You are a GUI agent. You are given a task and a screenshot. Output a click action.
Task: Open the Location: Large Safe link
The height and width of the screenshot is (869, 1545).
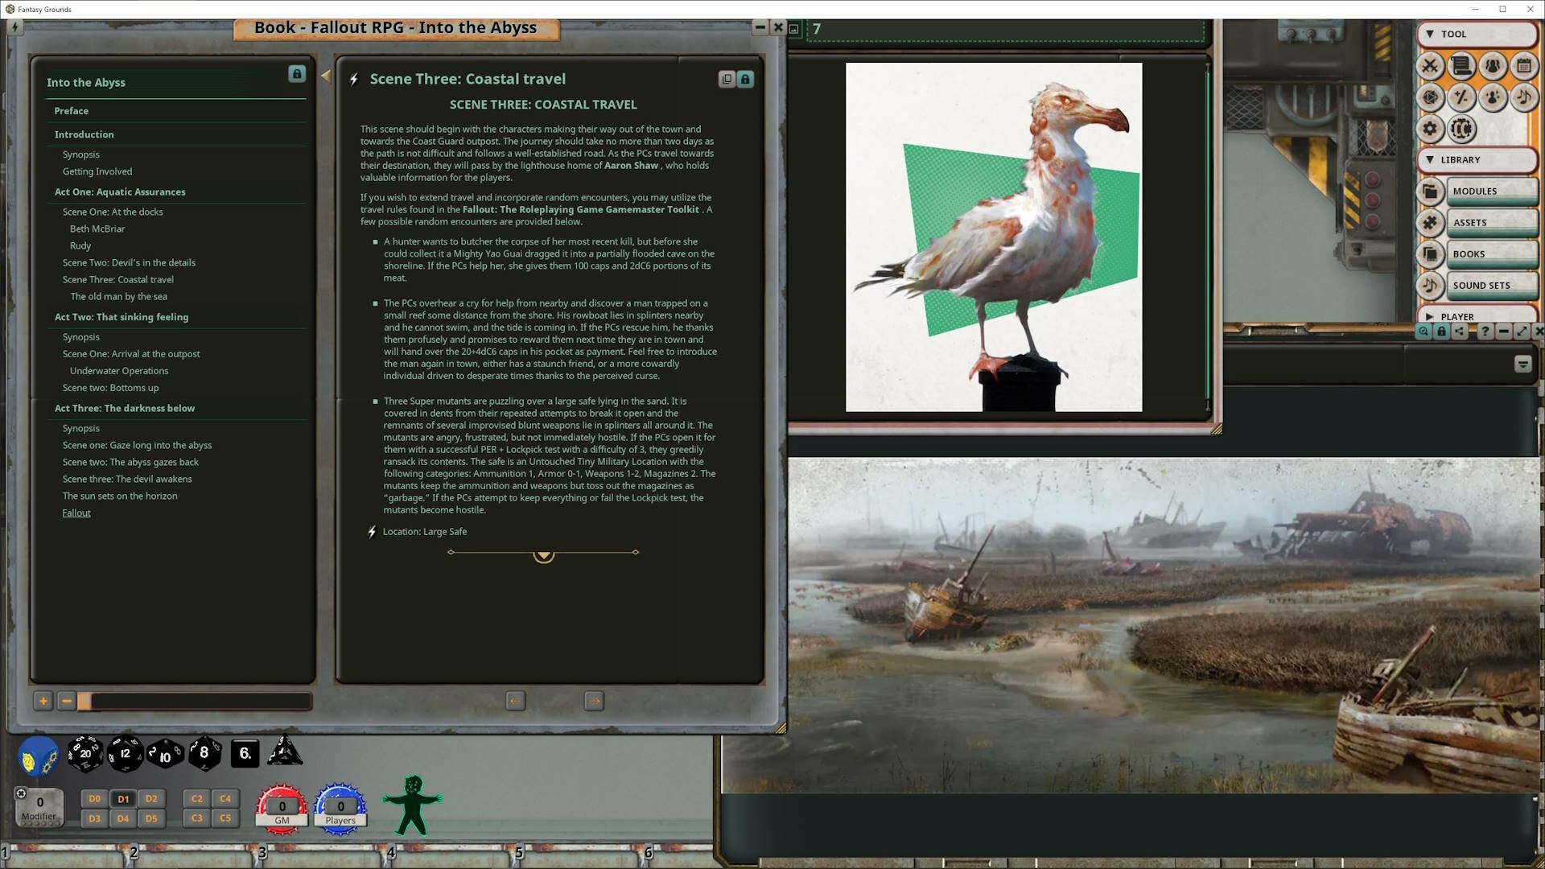coord(424,532)
